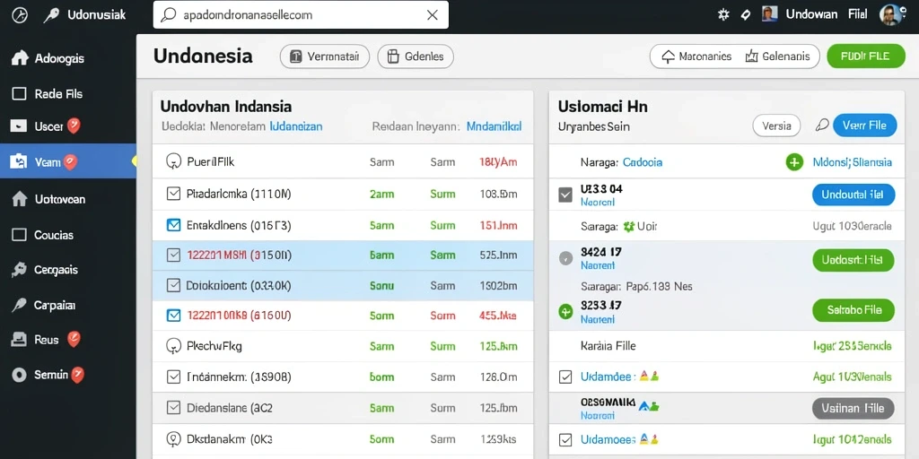Image resolution: width=919 pixels, height=459 pixels.
Task: Toggle checkbox for Dciokaioent (0330K)
Action: coord(173,286)
